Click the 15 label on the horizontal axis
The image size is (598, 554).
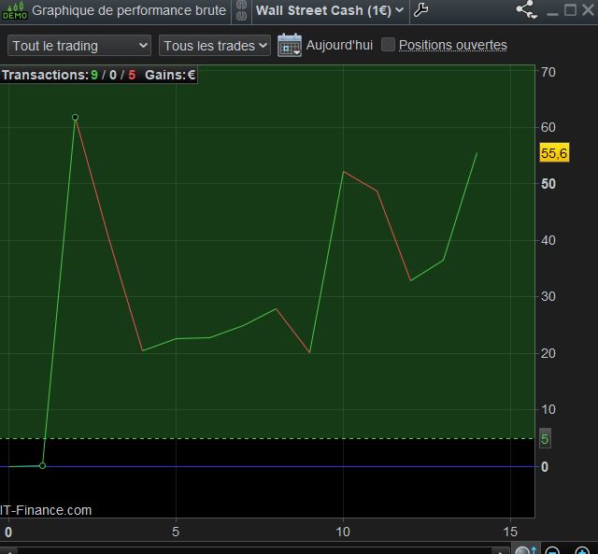tap(510, 532)
